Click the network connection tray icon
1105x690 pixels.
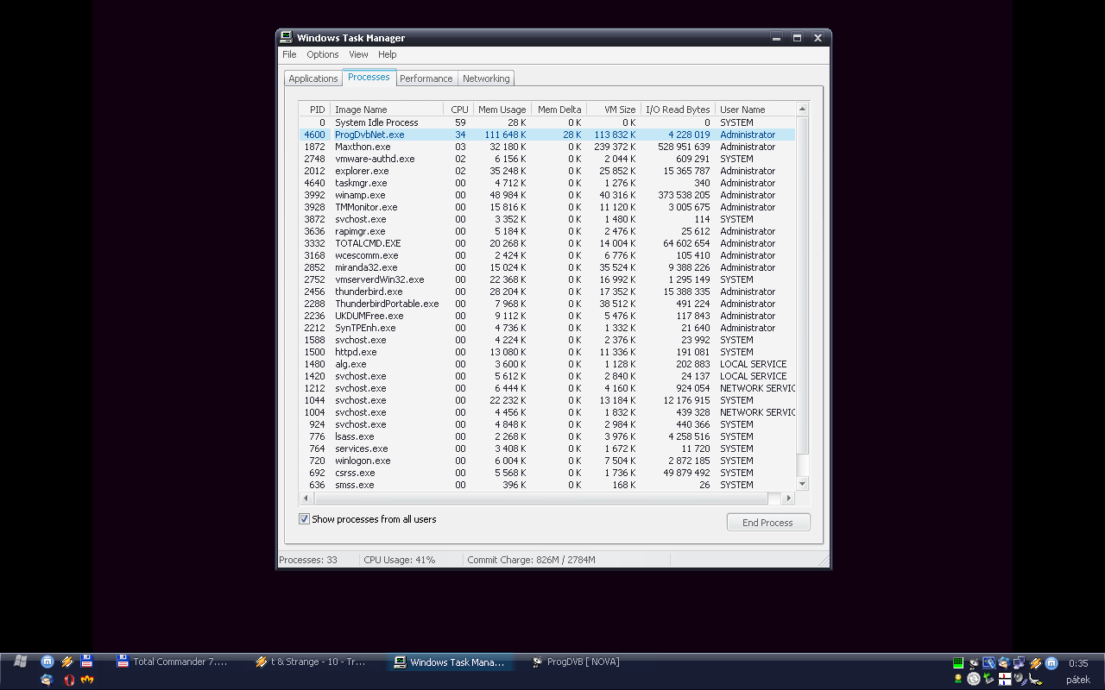[x=1019, y=663]
